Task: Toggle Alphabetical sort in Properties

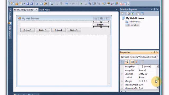Action: (x=127, y=62)
